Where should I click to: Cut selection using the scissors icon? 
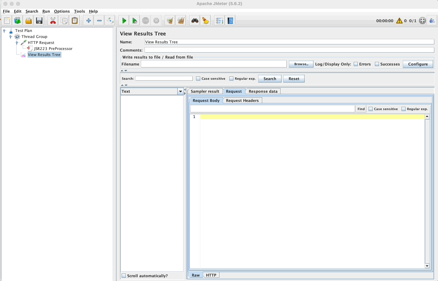pyautogui.click(x=53, y=21)
